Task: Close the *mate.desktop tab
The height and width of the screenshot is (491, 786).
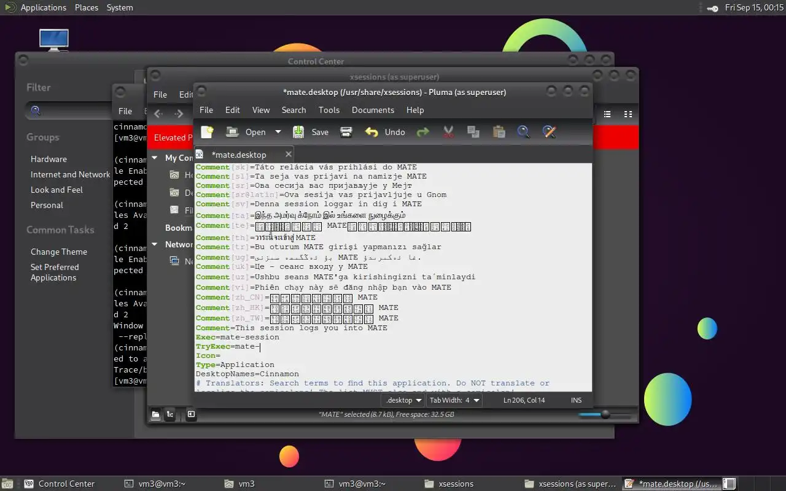Action: tap(288, 154)
